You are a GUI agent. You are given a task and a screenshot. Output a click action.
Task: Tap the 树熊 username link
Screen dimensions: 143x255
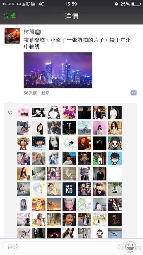pos(29,31)
